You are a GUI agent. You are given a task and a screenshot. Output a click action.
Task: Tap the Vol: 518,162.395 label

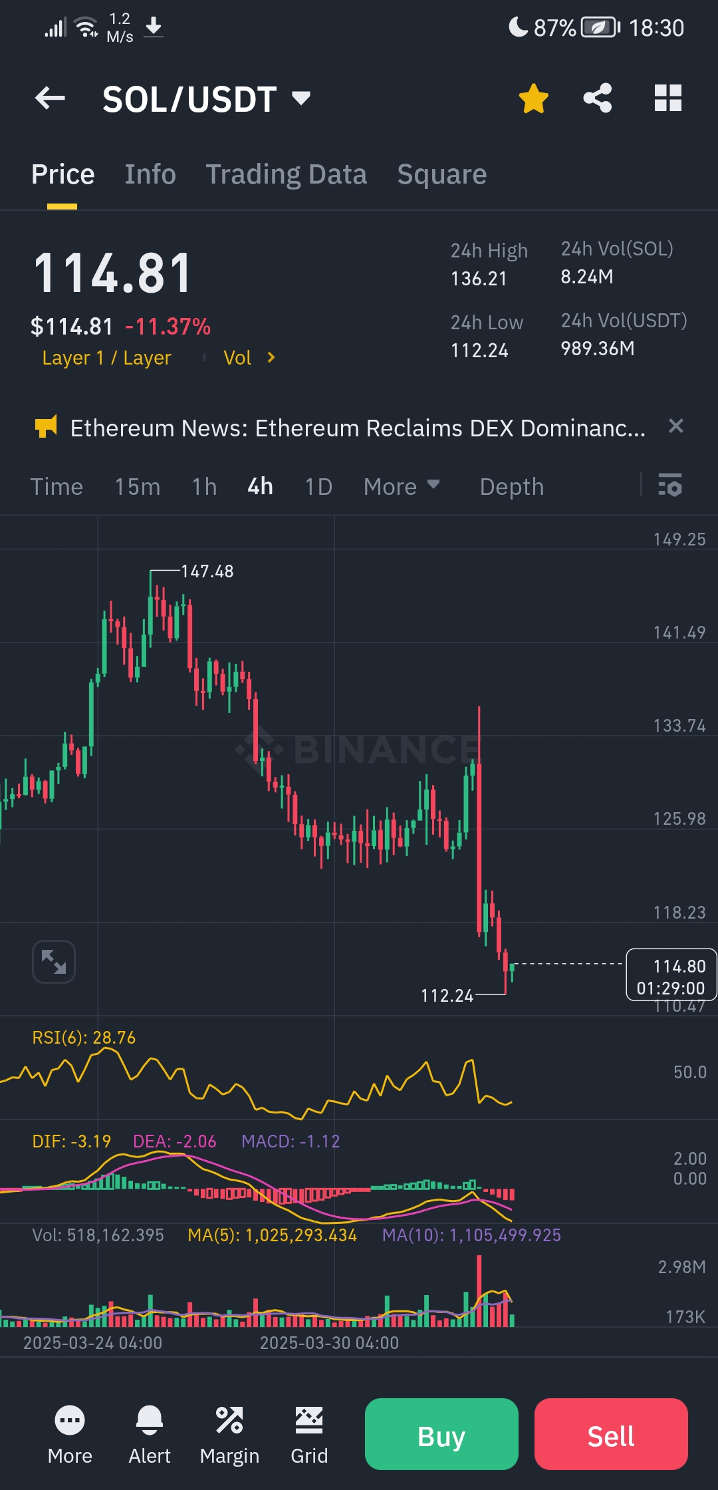click(98, 1235)
